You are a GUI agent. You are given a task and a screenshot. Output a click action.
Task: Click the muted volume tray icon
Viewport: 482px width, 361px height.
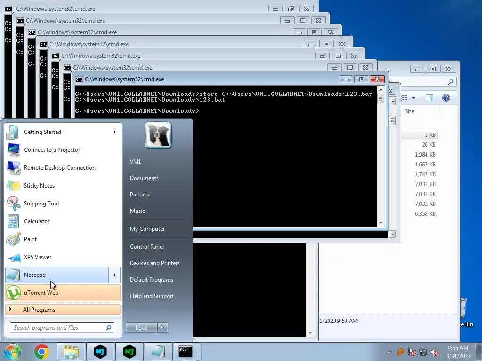pos(434,352)
